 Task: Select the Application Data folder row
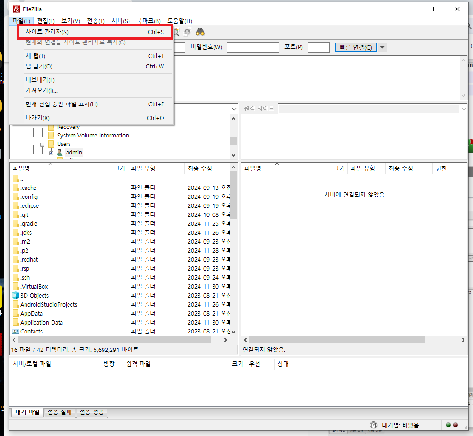coord(120,323)
